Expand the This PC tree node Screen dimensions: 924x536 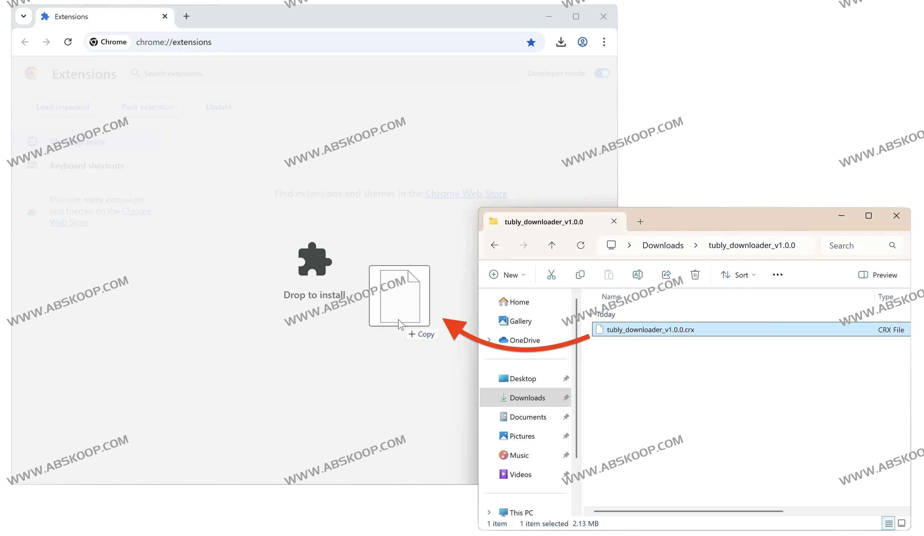(489, 512)
